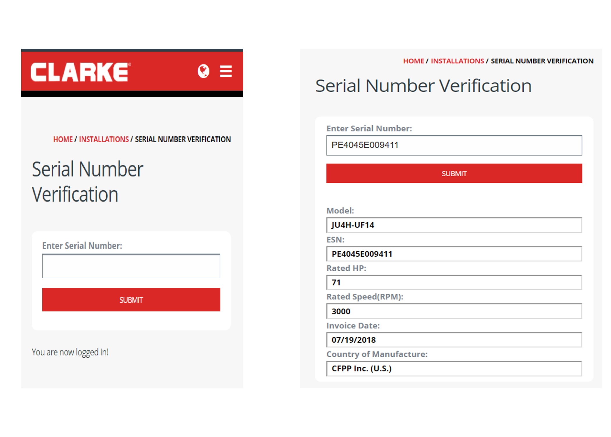Click the large right Serial Number Verification heading
Image resolution: width=611 pixels, height=437 pixels.
click(x=423, y=86)
